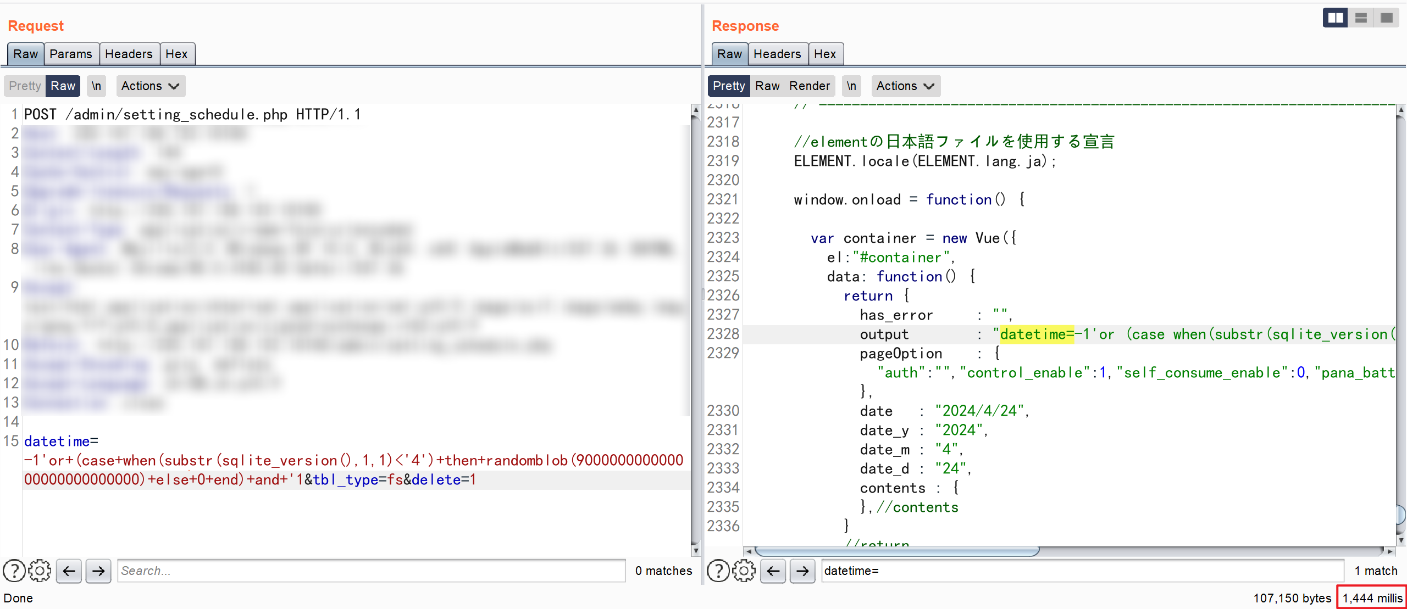Viewport: 1407px width, 609px height.
Task: Open the Request pane help icon
Action: tap(14, 571)
